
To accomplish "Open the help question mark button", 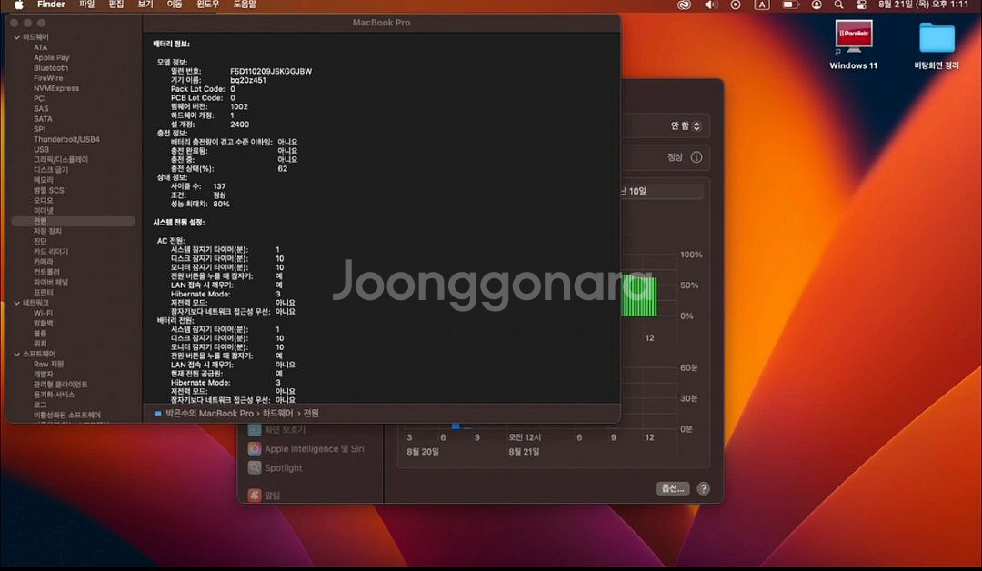I will click(703, 488).
